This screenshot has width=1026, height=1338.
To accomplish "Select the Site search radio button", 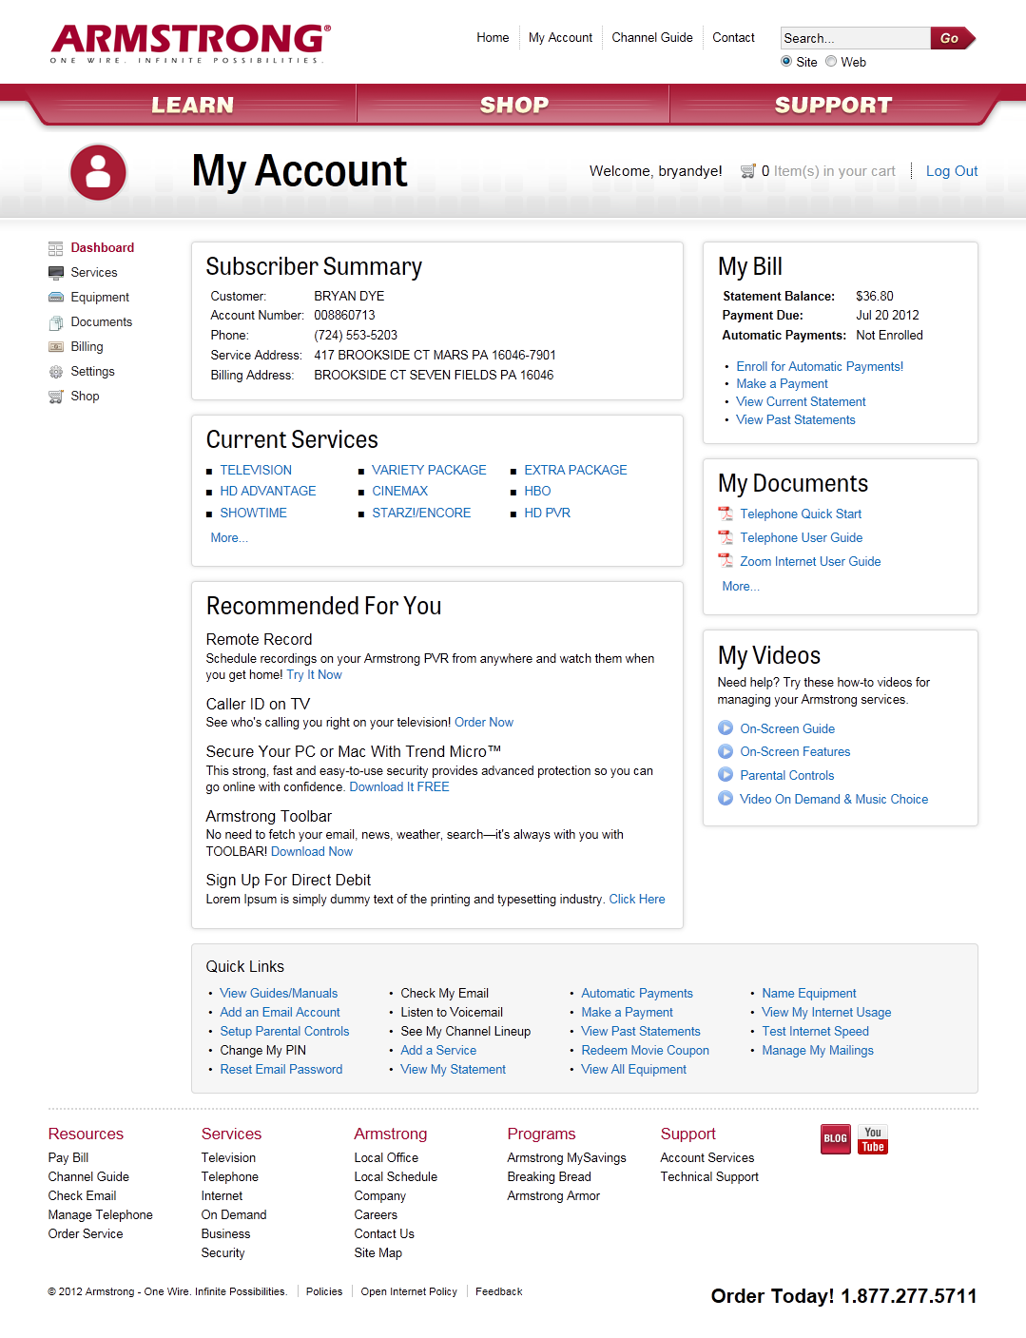I will [786, 62].
